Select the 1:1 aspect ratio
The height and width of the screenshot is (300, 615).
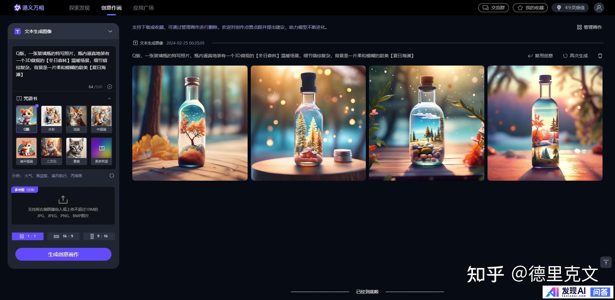tap(28, 236)
